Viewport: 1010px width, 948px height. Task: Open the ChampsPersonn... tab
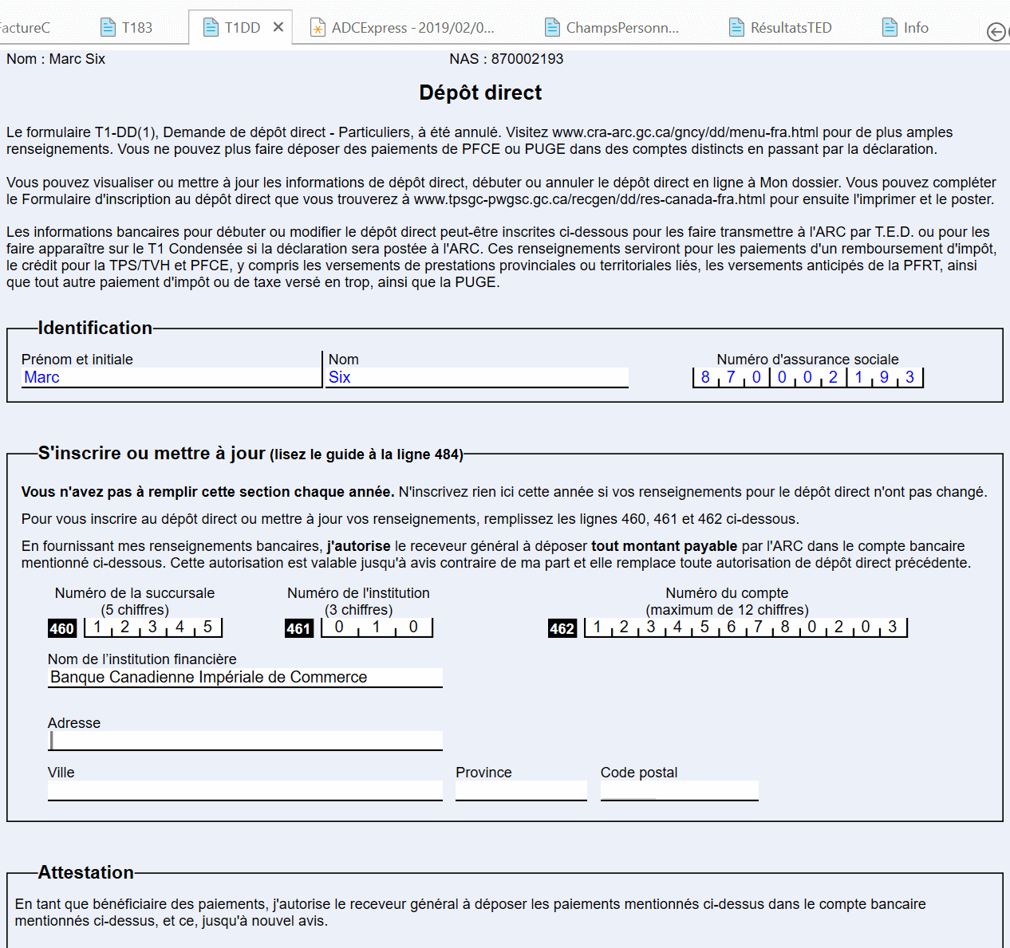(613, 28)
